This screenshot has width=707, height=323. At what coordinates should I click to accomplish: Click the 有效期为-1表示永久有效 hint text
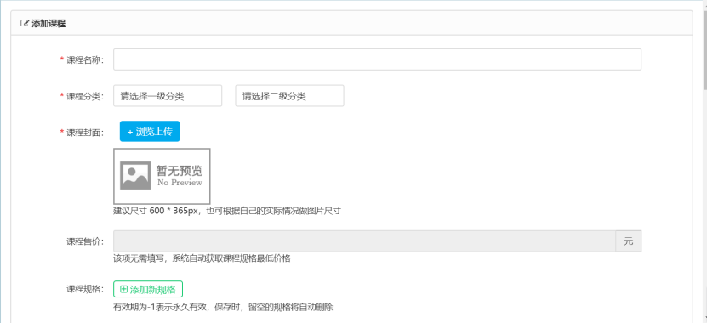(223, 308)
